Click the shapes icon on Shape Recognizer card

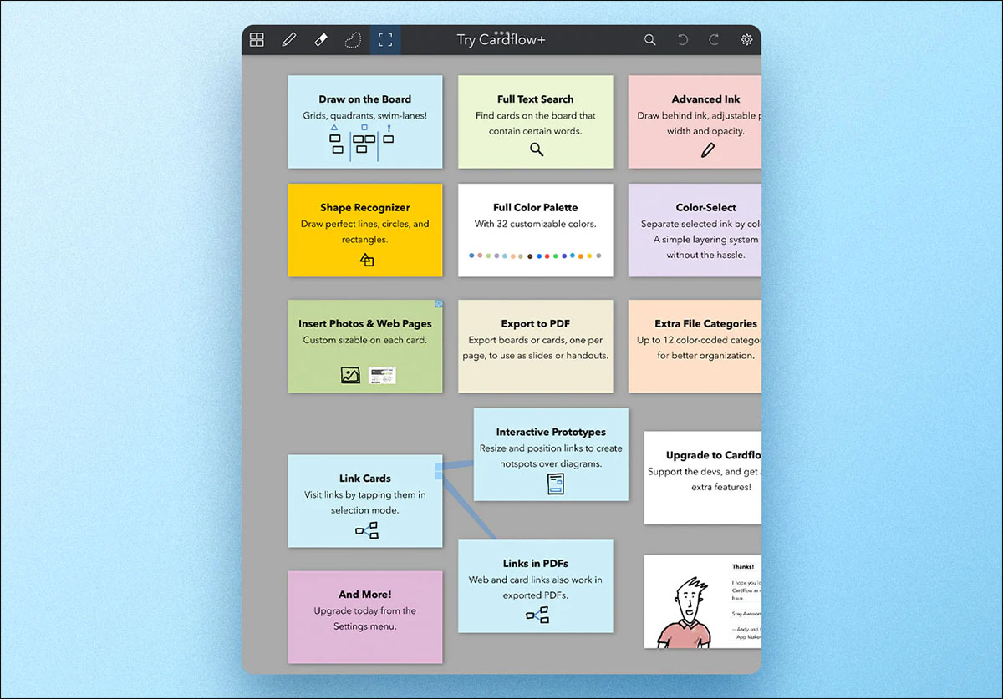click(366, 261)
